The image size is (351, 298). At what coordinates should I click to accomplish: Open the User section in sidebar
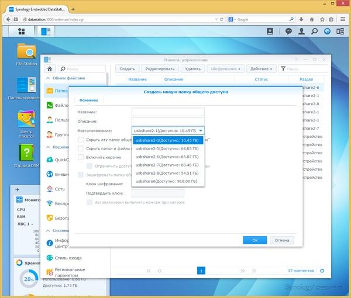(x=57, y=120)
